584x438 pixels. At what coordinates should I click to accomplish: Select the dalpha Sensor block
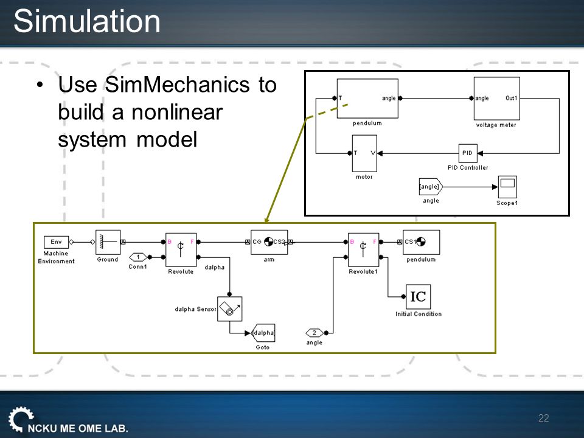[230, 309]
